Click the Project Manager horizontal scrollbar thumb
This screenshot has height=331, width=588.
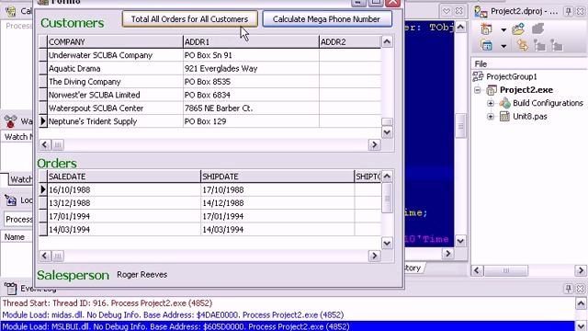point(506,270)
